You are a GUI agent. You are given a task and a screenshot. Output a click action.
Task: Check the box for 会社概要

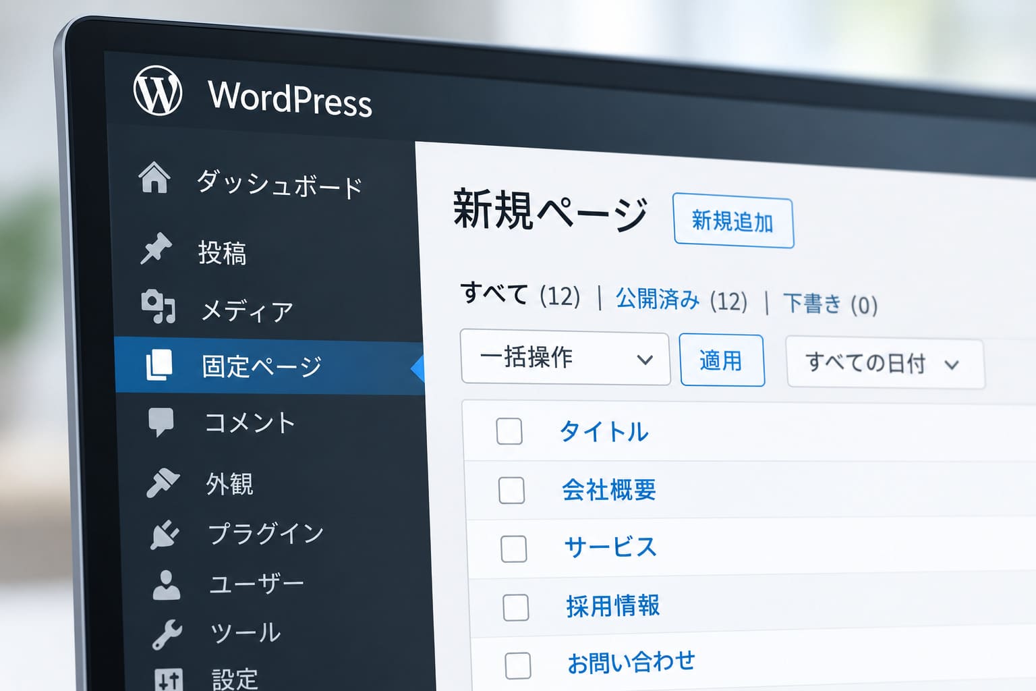(511, 490)
